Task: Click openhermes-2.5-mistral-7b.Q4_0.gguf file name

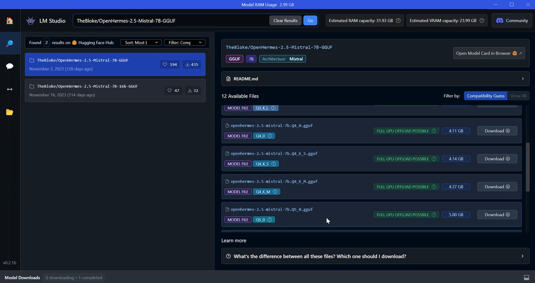Action: click(x=272, y=126)
